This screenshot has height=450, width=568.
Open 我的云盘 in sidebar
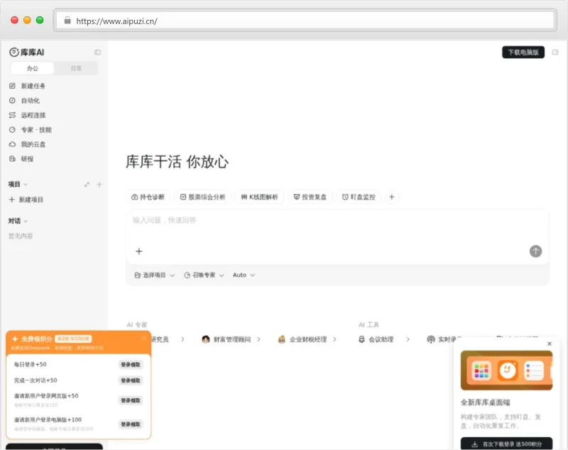click(33, 144)
